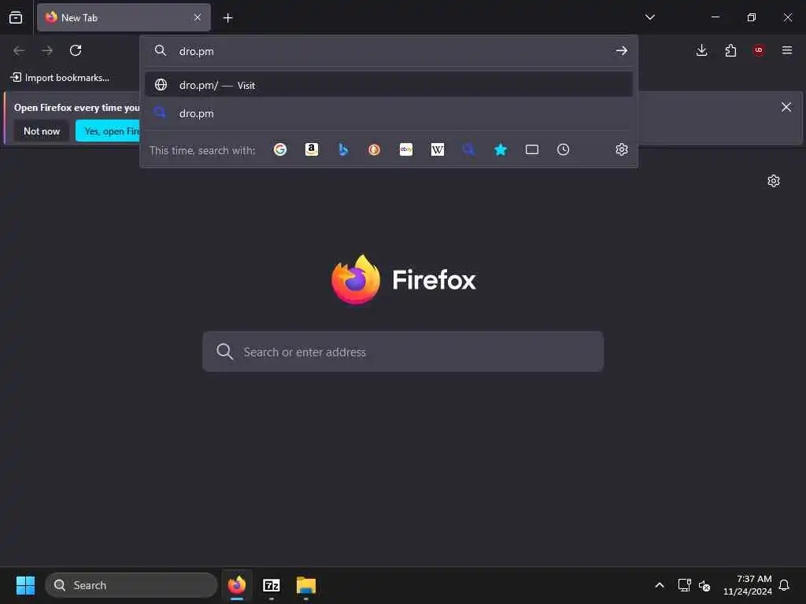Select the dro.pm search suggestion
This screenshot has width=806, height=604.
click(x=389, y=113)
